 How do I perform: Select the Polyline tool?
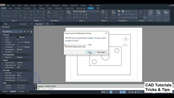(x=8, y=13)
